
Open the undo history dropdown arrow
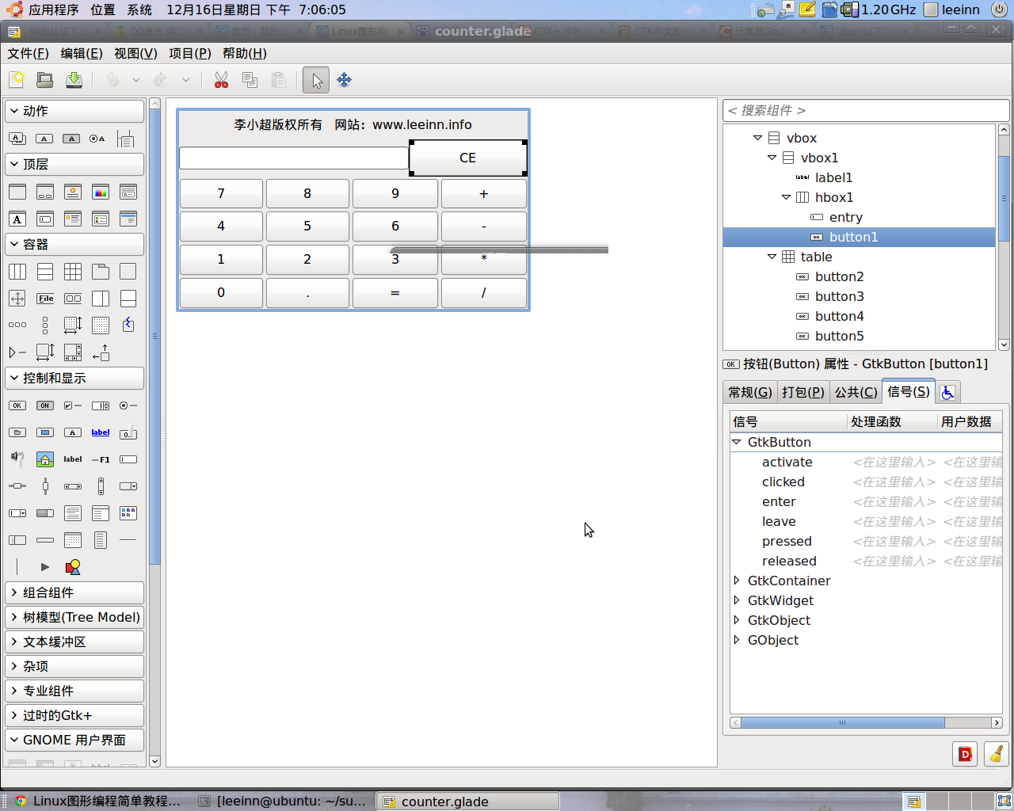135,80
